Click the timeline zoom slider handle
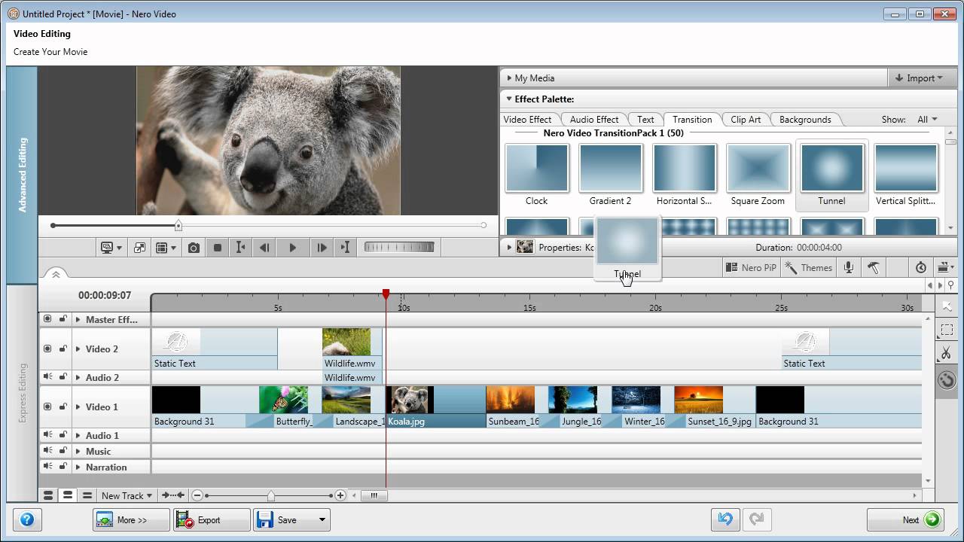The width and height of the screenshot is (964, 542). pyautogui.click(x=270, y=495)
